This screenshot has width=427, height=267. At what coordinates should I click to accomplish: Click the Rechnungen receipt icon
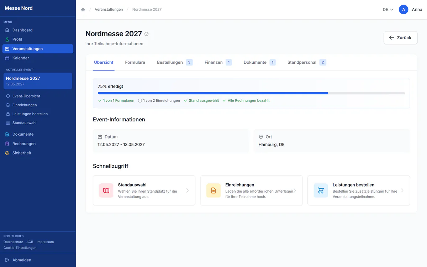pyautogui.click(x=7, y=144)
